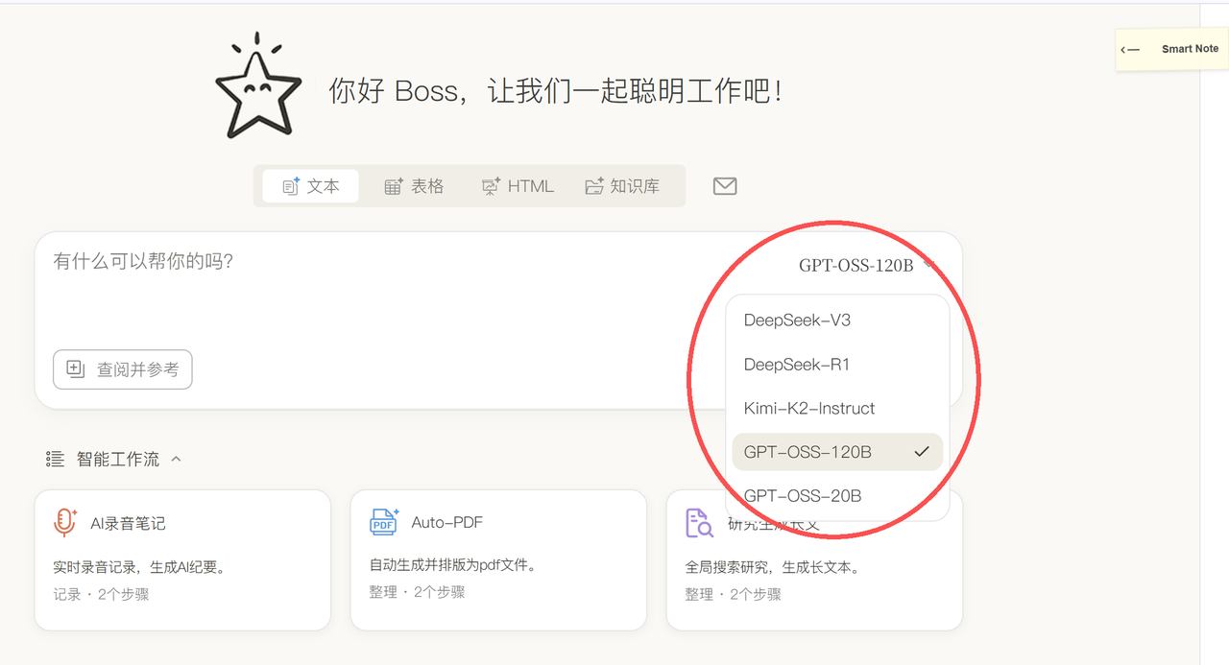Choose Kimi-K2-Instruct model option
Viewport: 1229px width, 665px height.
(837, 408)
